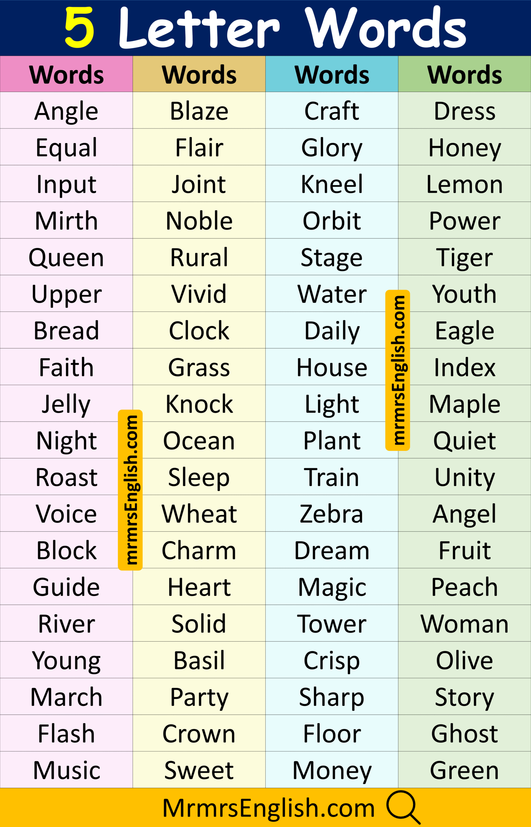531x827 pixels.
Task: Select the blue Words column header
Action: [332, 74]
